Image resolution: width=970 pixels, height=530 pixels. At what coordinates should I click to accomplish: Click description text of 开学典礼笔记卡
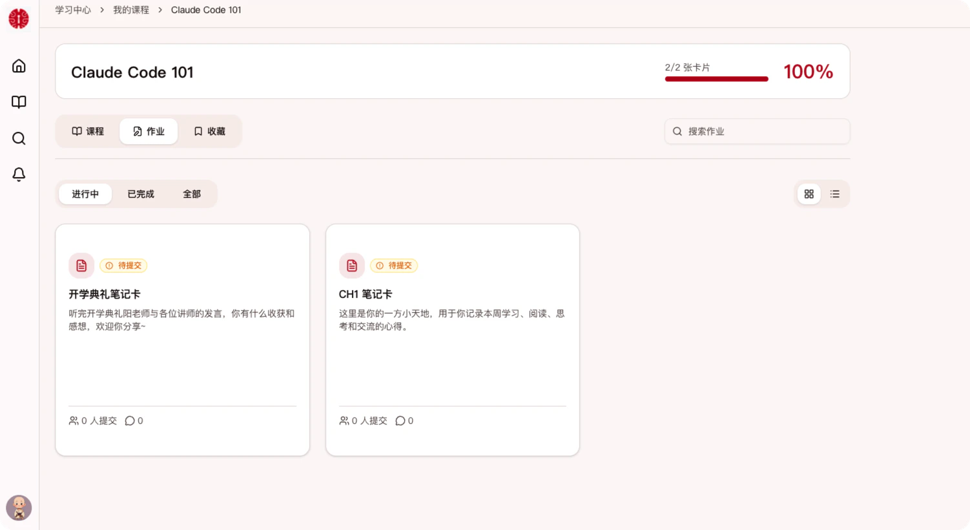(181, 320)
